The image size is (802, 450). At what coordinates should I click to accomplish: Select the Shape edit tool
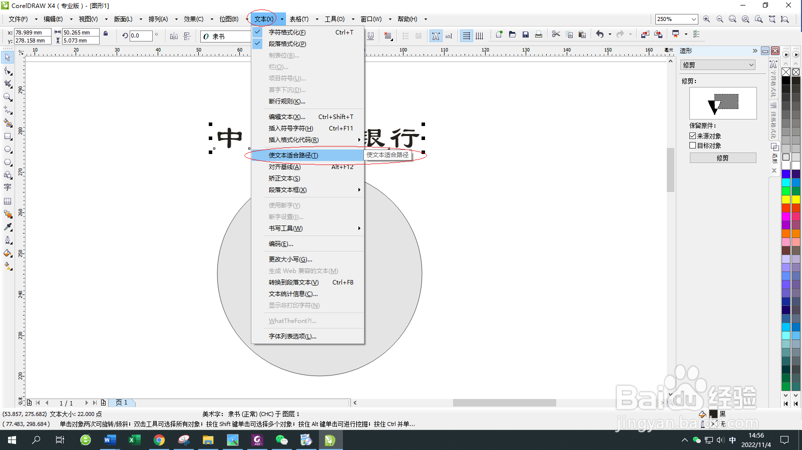click(8, 71)
